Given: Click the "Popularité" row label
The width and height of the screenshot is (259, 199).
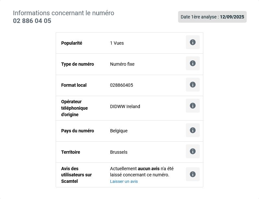Looking at the screenshot, I should (x=72, y=43).
